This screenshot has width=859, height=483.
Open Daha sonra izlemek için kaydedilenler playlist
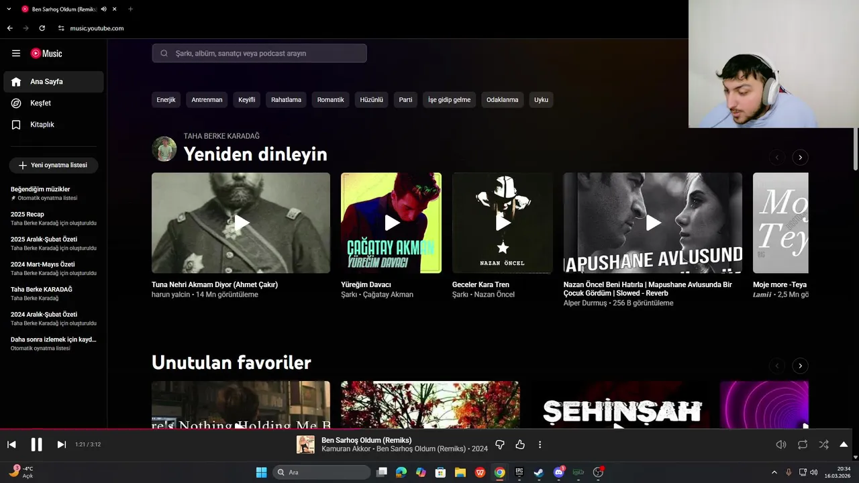tap(54, 343)
